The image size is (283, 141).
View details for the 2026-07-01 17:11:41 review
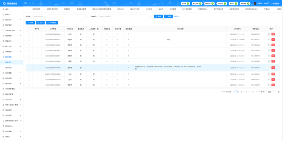(268, 34)
